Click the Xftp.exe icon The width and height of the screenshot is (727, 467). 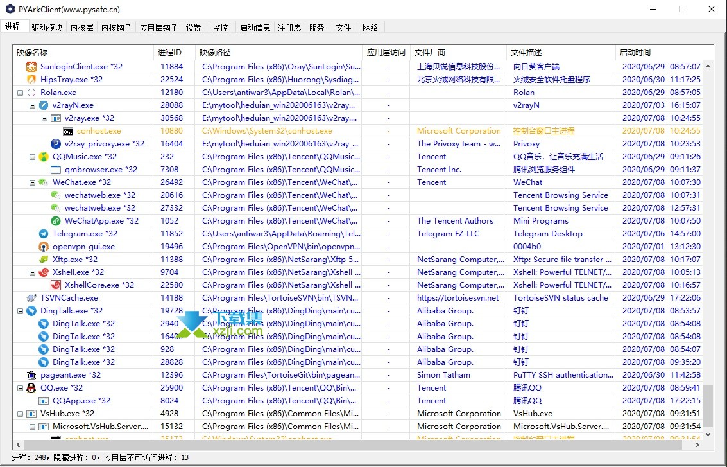[x=44, y=260]
